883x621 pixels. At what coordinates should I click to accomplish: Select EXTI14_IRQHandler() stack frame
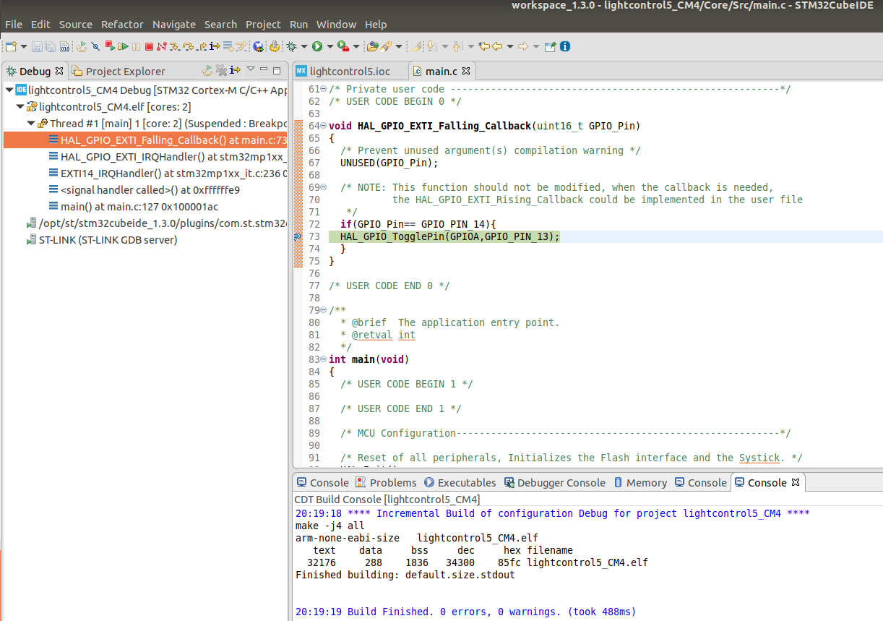pos(168,173)
